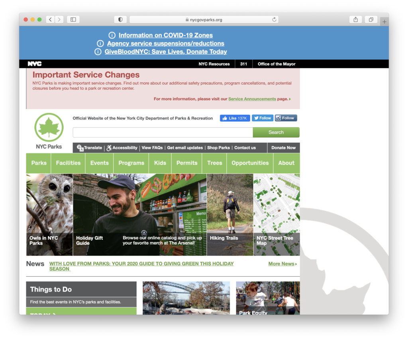
Task: Go back using Safari's back arrow
Action: [51, 19]
